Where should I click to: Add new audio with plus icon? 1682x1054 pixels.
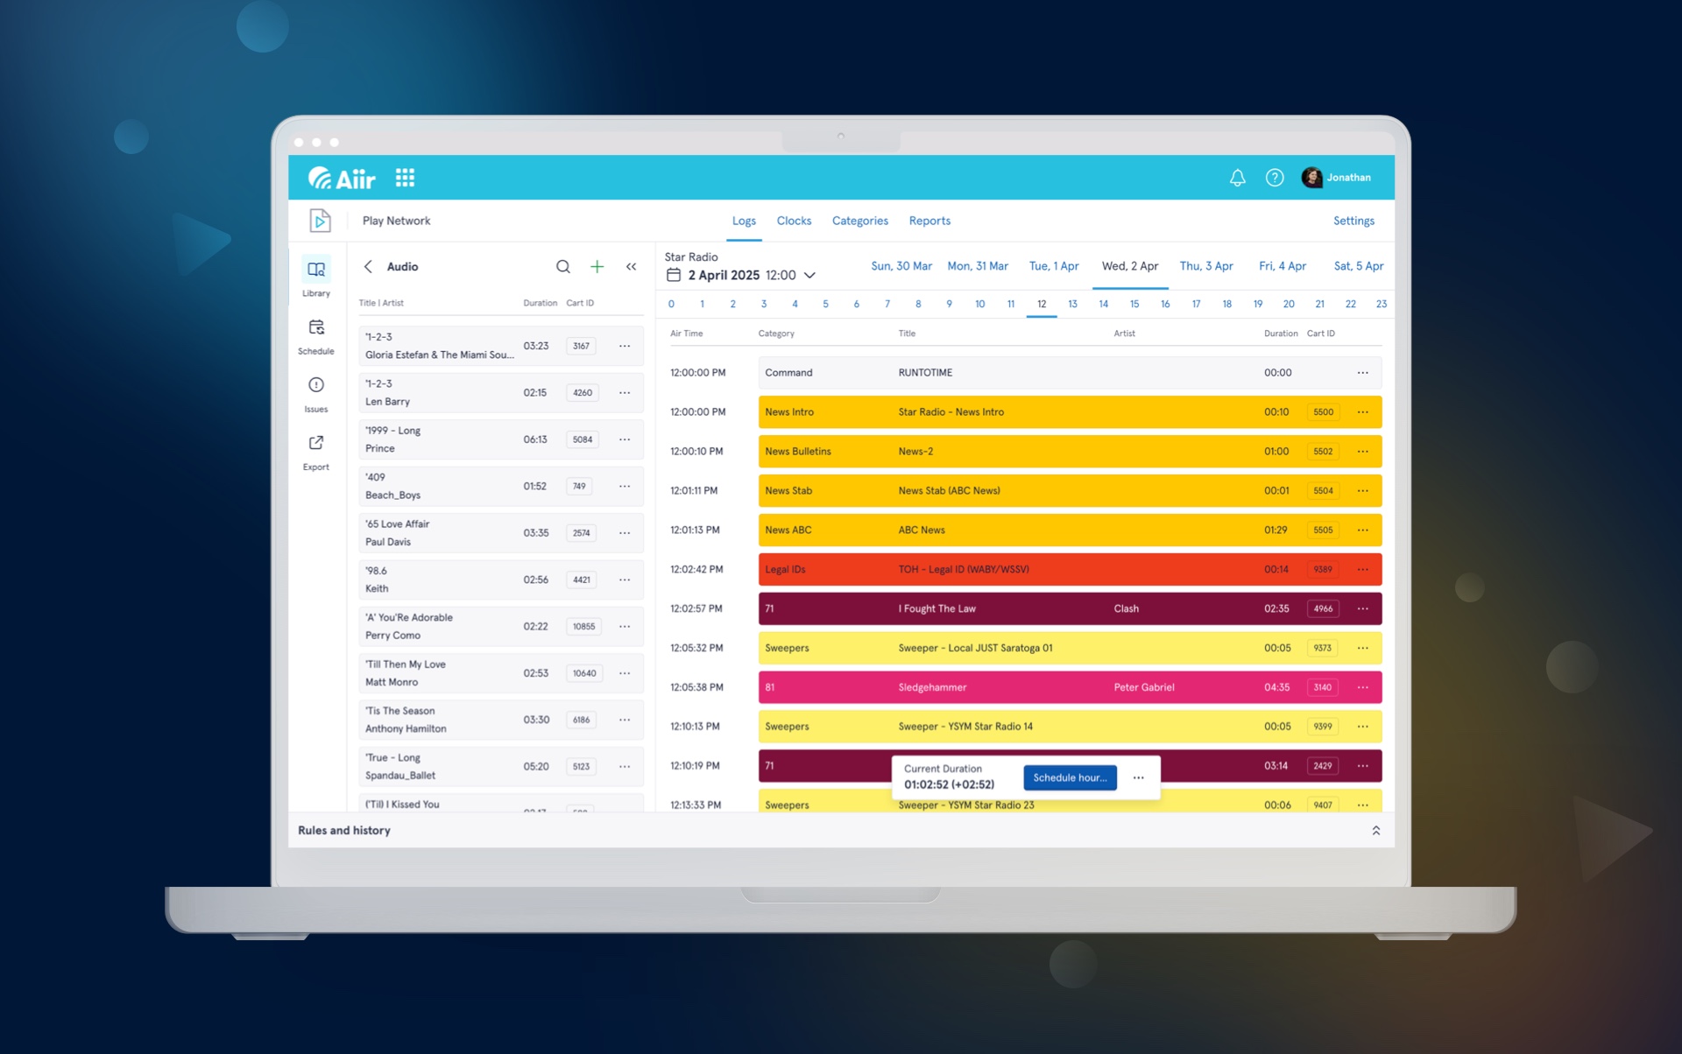coord(597,266)
